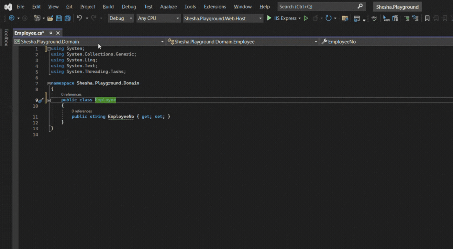
Task: Pin the Employee.cs tab
Action: point(50,33)
